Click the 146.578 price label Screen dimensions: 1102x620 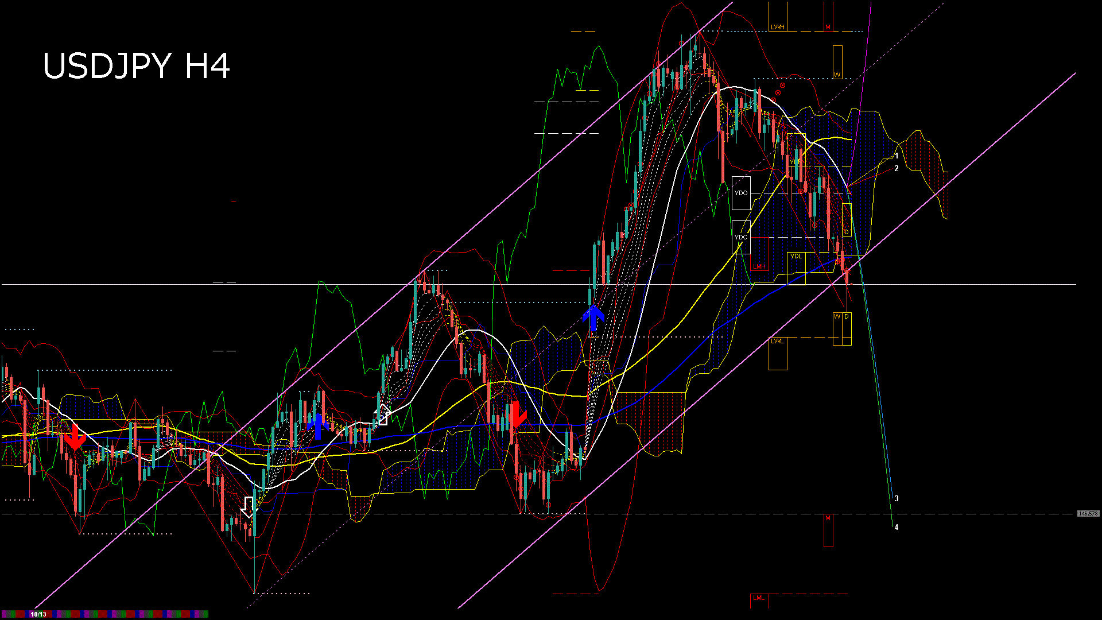pos(1088,514)
